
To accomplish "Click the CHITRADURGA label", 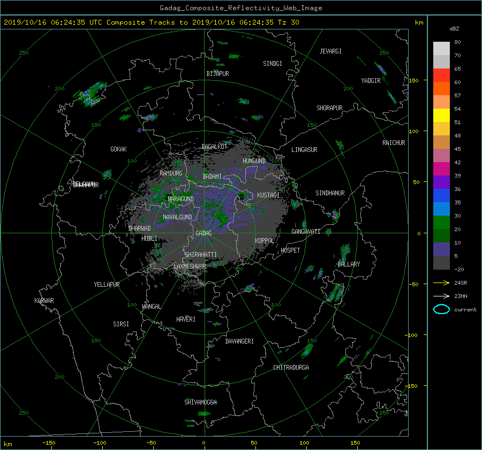I will pos(291,368).
